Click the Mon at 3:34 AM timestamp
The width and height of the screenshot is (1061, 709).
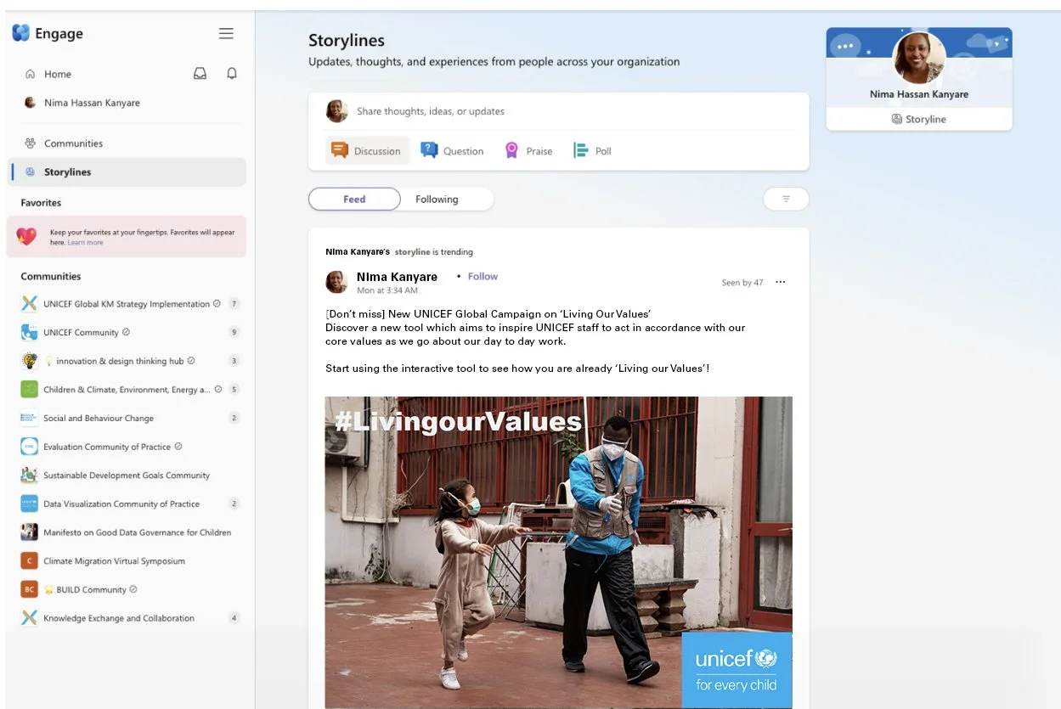point(387,290)
